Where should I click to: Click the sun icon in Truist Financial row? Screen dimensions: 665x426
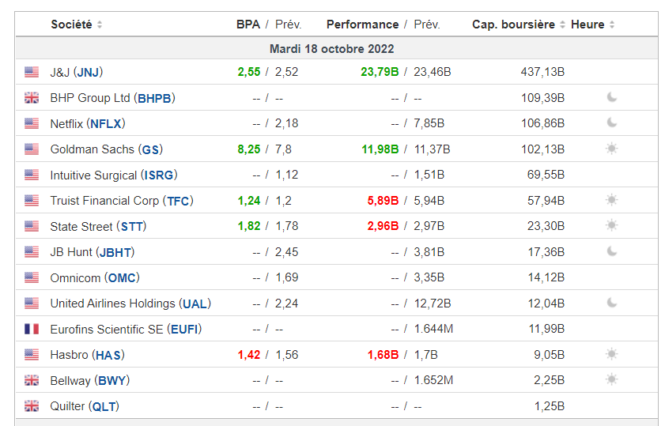coord(611,200)
